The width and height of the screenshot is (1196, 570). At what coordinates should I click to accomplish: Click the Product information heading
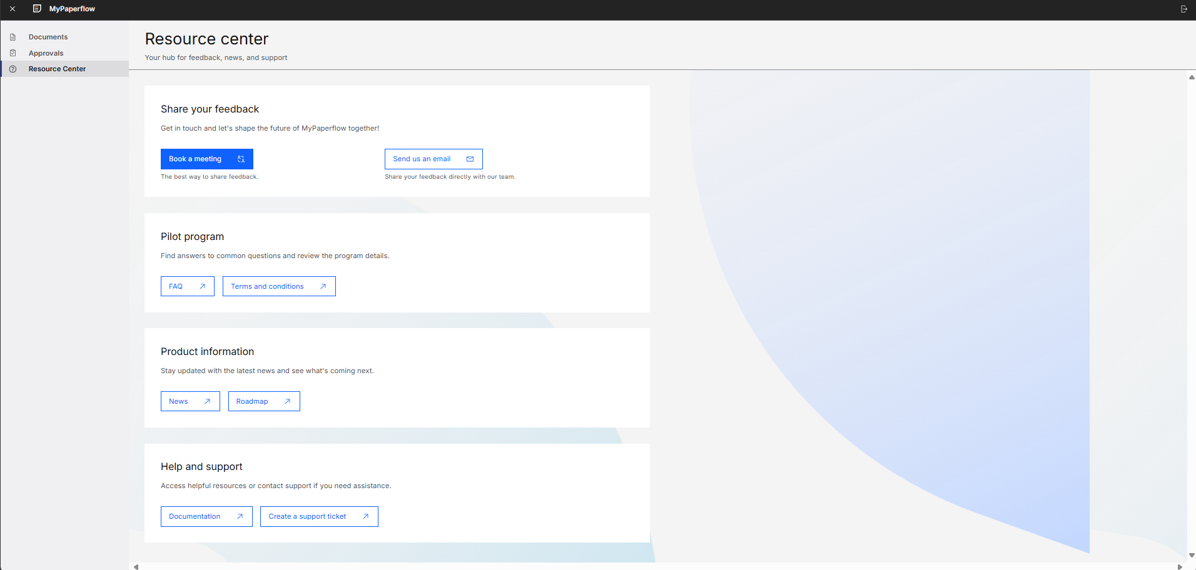point(207,351)
